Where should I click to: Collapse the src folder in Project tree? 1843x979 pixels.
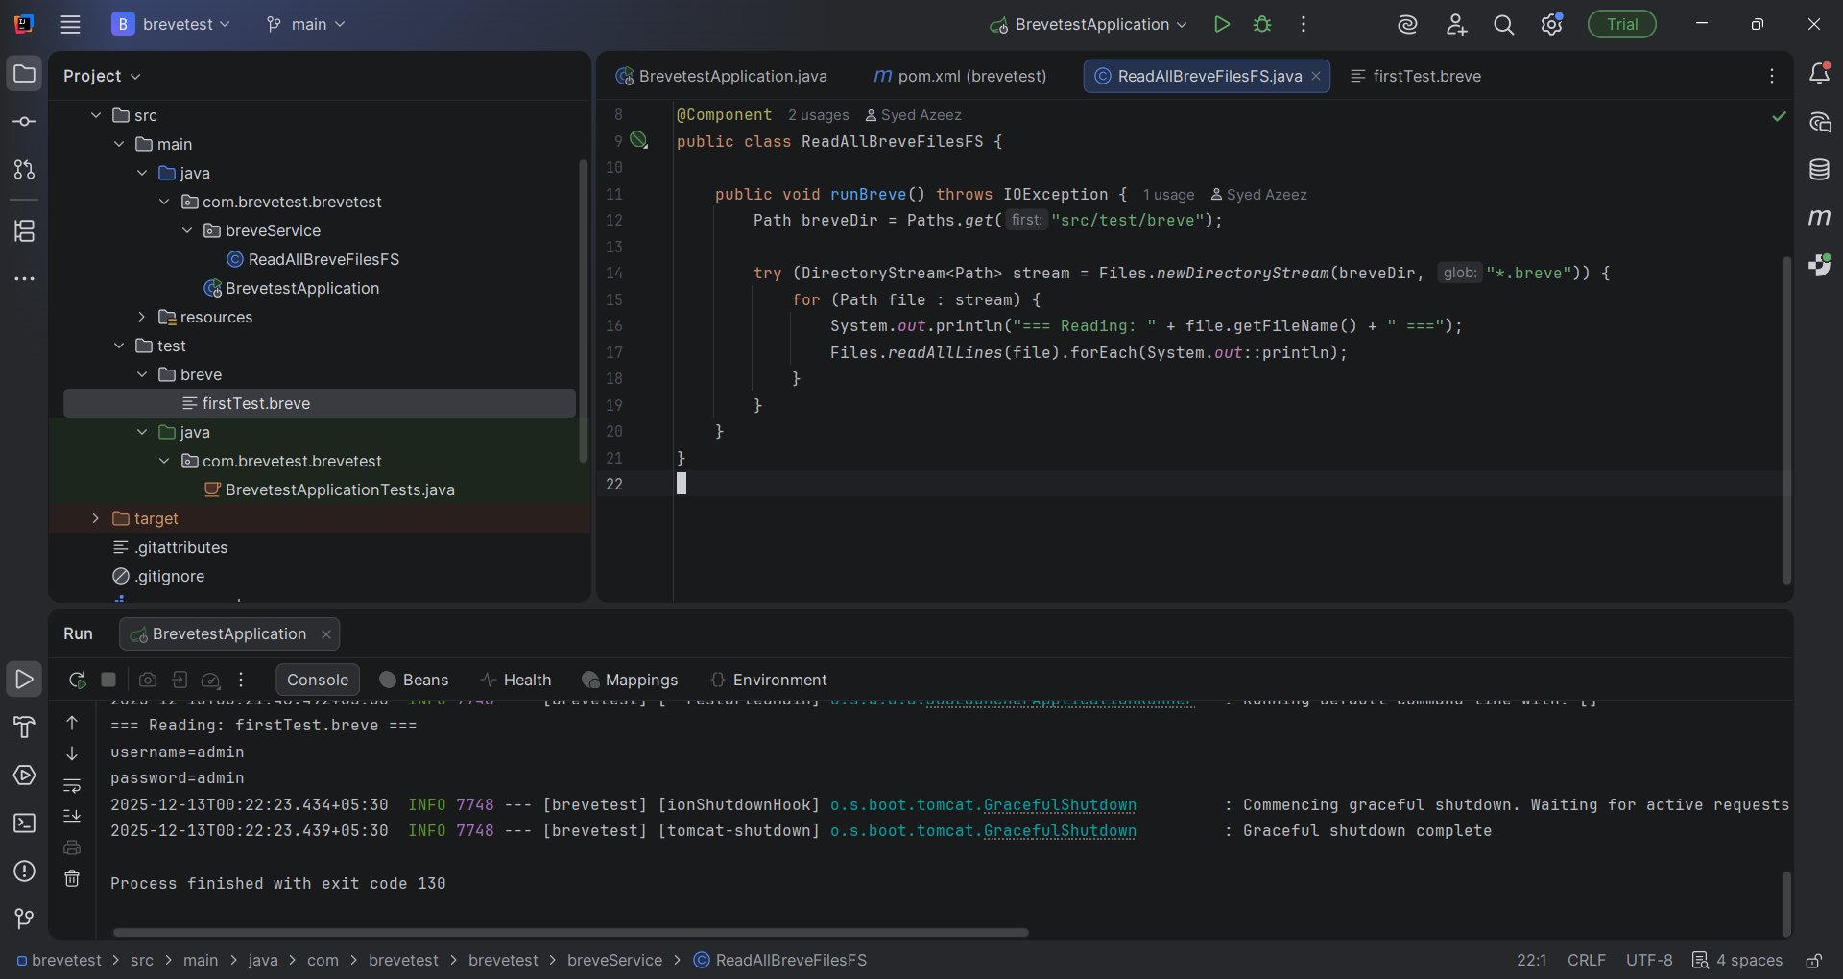click(x=95, y=114)
